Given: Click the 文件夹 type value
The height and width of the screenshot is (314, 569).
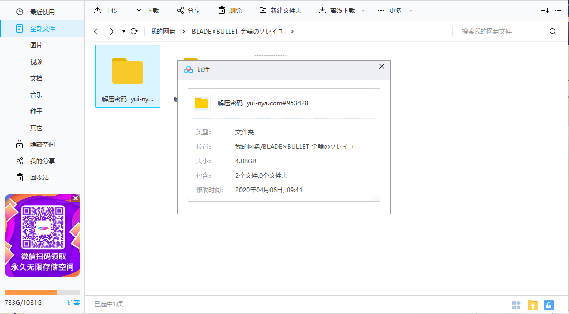Looking at the screenshot, I should pyautogui.click(x=245, y=132).
